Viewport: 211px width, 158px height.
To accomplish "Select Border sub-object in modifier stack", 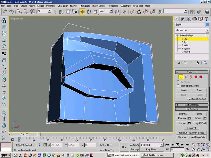I will (185, 45).
